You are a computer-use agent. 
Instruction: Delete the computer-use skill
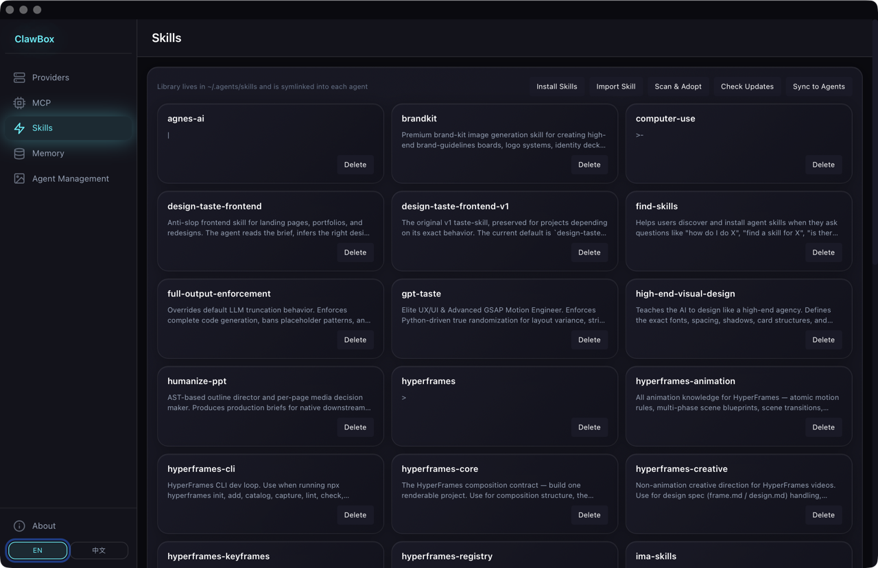coord(823,165)
